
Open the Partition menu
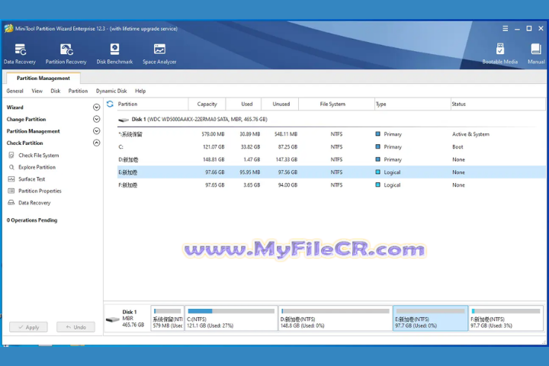point(78,91)
